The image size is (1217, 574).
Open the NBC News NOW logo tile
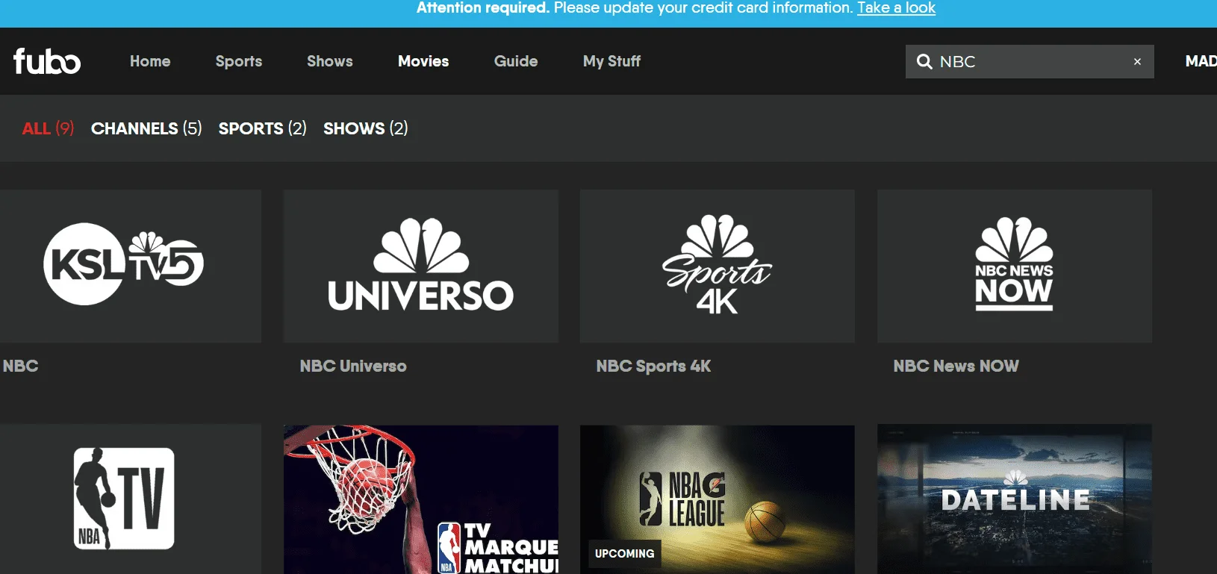(x=1015, y=266)
